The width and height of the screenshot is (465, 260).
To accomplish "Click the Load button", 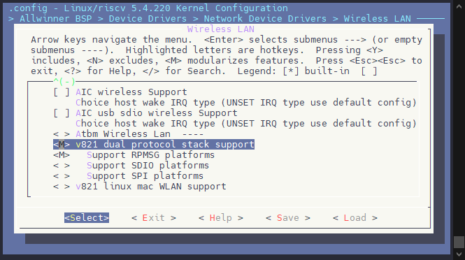I will [x=355, y=218].
